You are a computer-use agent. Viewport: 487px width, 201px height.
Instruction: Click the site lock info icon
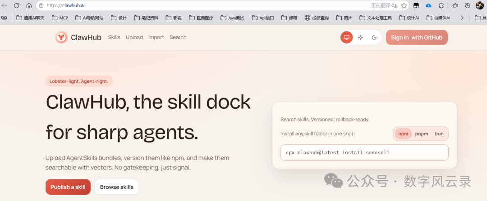41,5
